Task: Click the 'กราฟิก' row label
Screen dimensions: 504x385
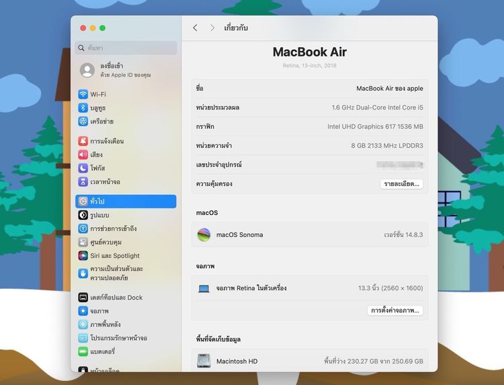Action: [205, 126]
